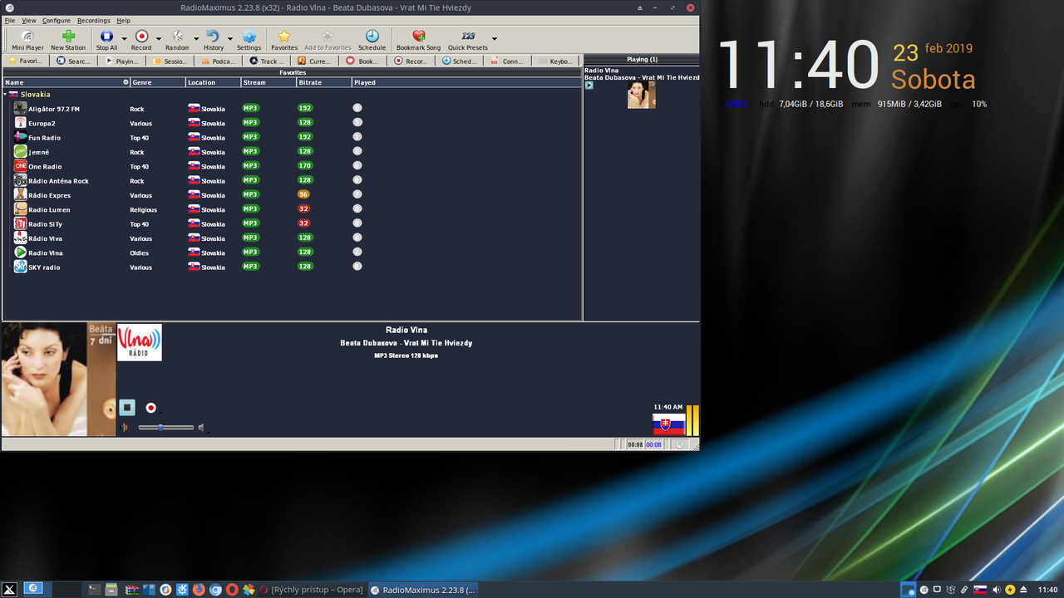This screenshot has width=1064, height=598.
Task: Open the View menu
Action: [29, 20]
